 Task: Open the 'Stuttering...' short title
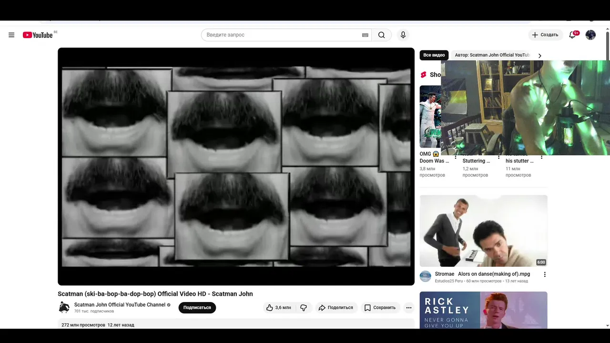click(x=476, y=161)
